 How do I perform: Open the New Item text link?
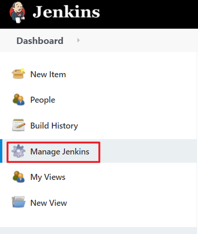[x=48, y=74]
